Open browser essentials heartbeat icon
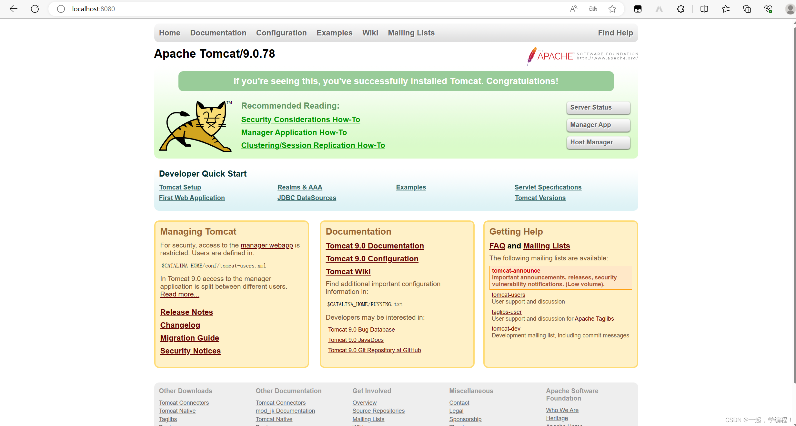The width and height of the screenshot is (796, 426). click(x=768, y=9)
